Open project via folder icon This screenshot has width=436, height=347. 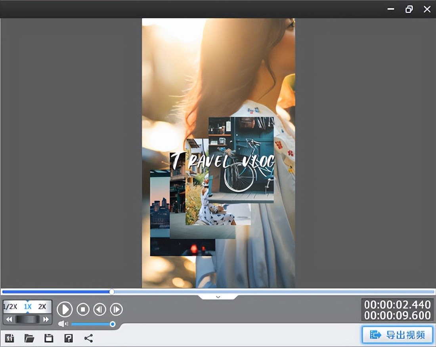(x=29, y=338)
